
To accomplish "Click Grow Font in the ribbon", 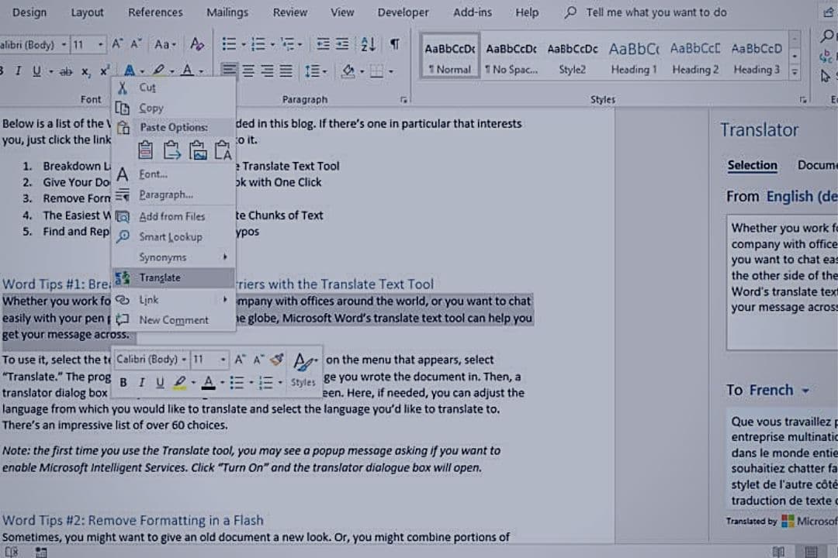I will click(117, 44).
